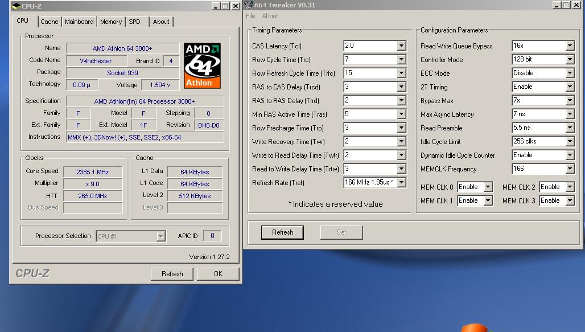Click the L1 Code cache value
The width and height of the screenshot is (585, 332).
(195, 184)
